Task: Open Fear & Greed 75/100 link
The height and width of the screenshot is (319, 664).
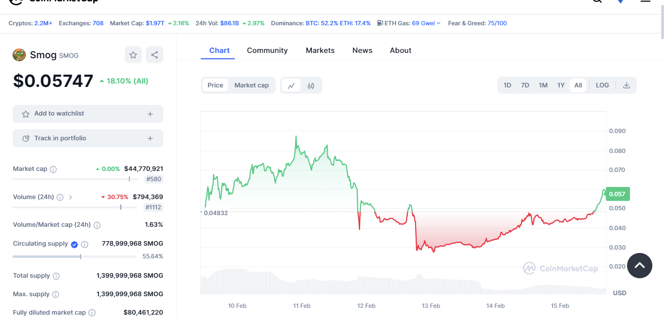Action: click(x=497, y=23)
